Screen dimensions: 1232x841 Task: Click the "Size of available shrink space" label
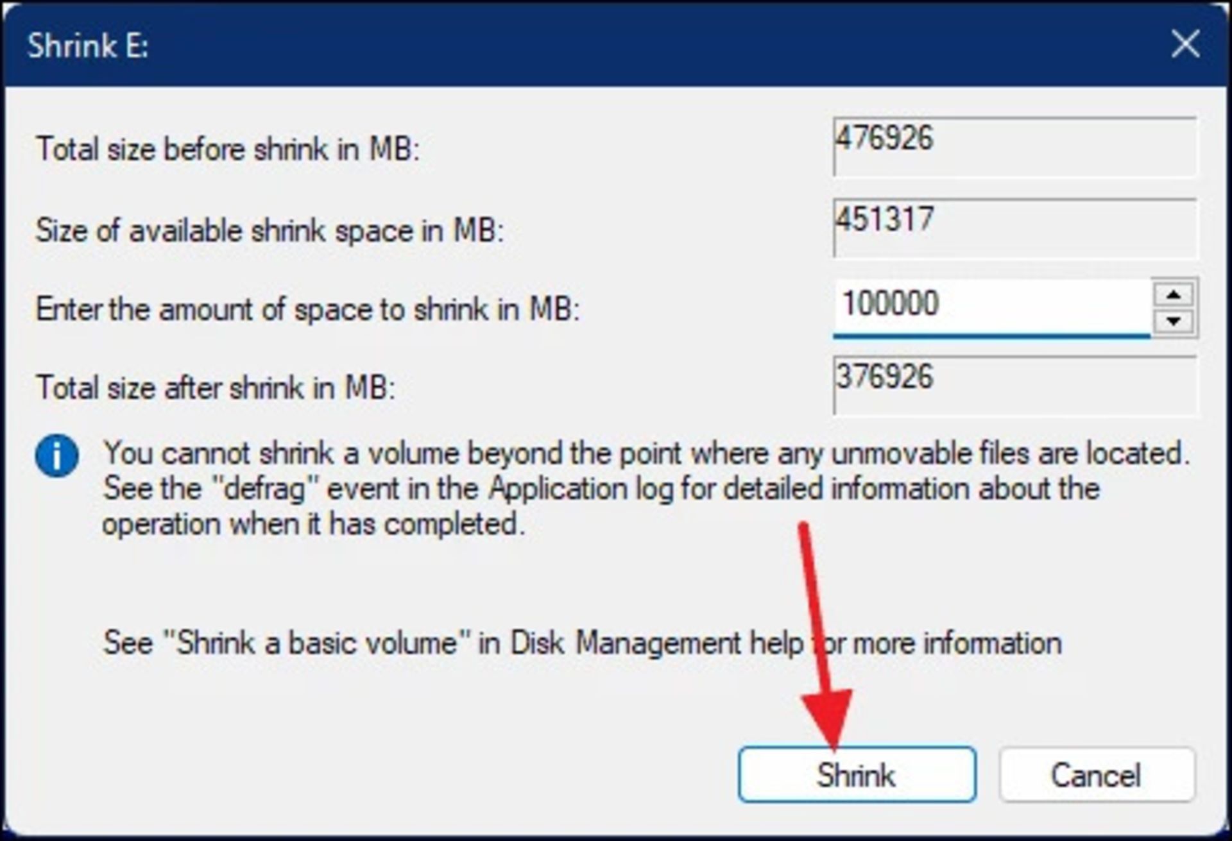(x=269, y=230)
